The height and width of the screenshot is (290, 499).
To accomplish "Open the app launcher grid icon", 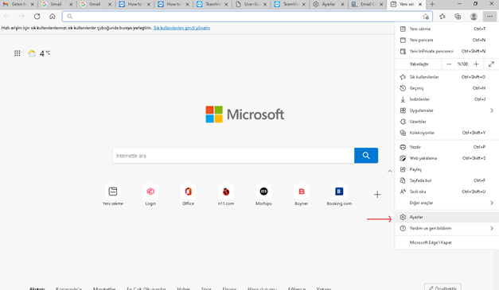I will tap(18, 53).
